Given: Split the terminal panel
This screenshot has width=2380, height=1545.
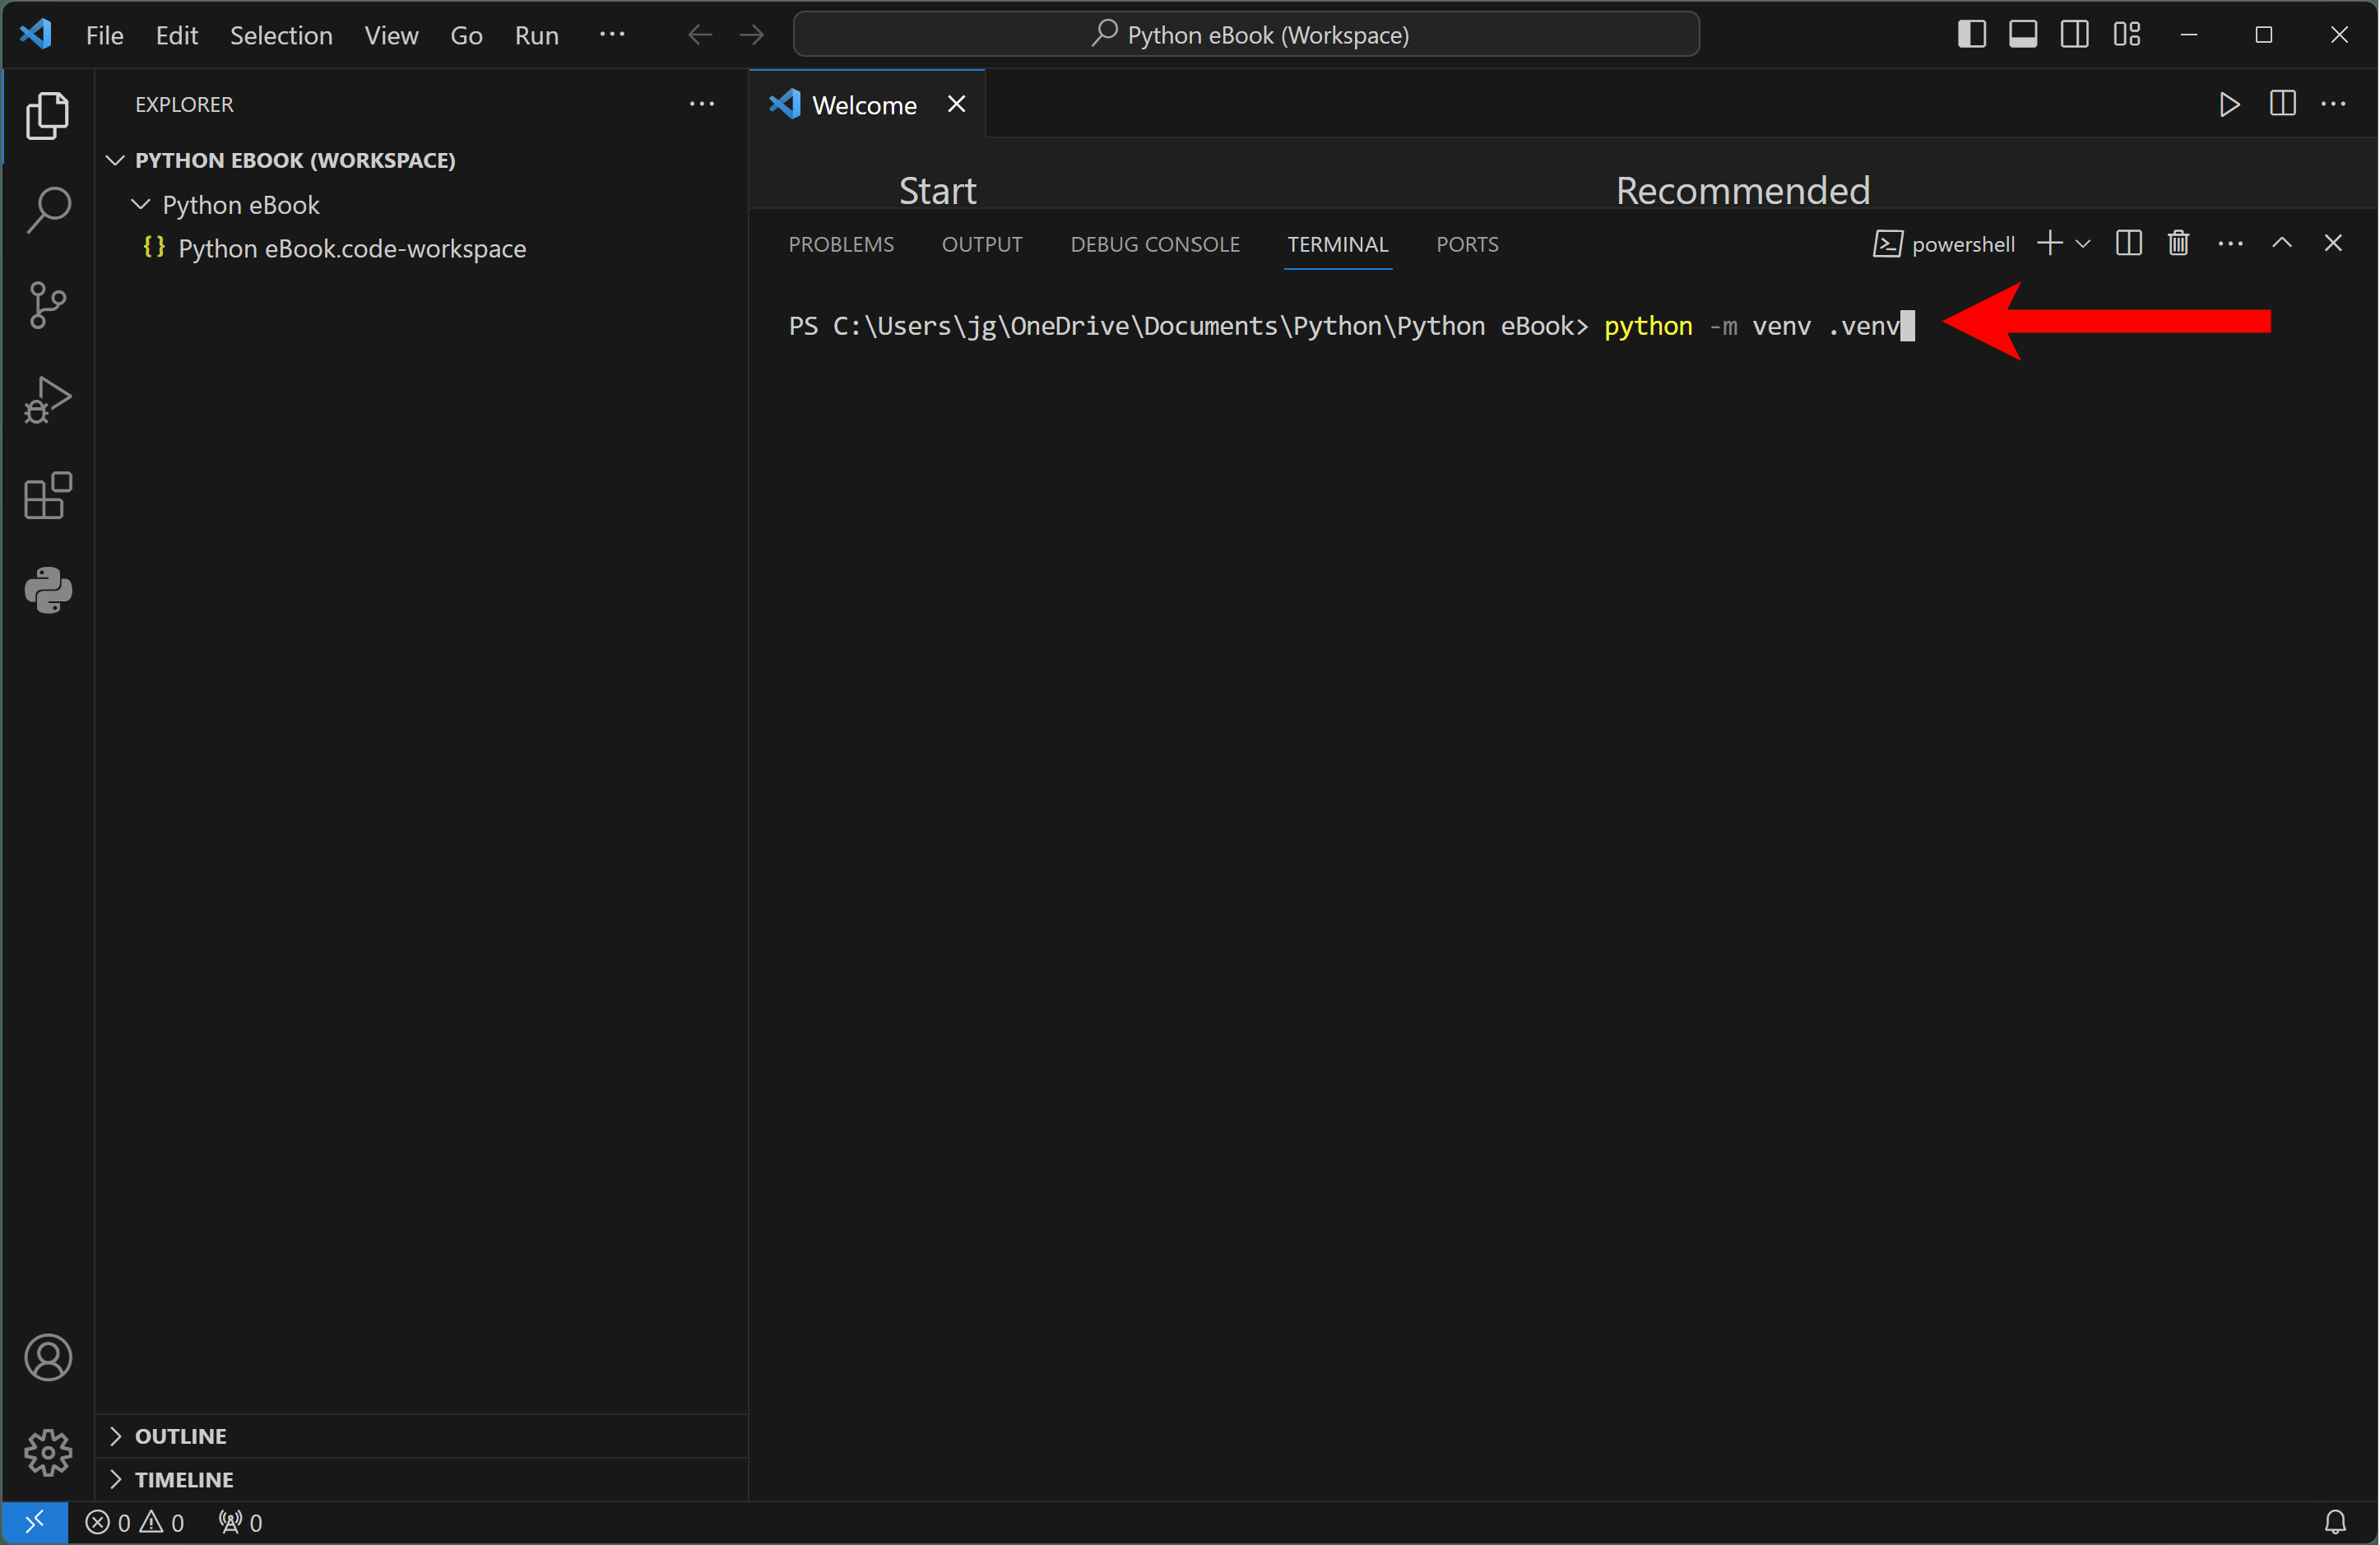Looking at the screenshot, I should point(2128,243).
